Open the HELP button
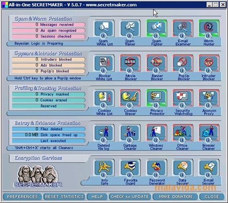 tap(97, 196)
